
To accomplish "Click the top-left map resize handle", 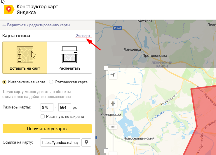I will pyautogui.click(x=106, y=68).
